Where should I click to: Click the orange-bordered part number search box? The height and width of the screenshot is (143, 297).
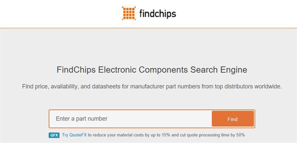pyautogui.click(x=152, y=119)
